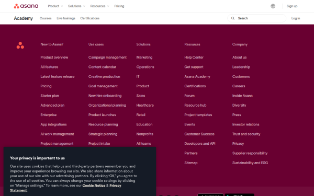Open Project intake link
This screenshot has width=314, height=196.
point(99,144)
